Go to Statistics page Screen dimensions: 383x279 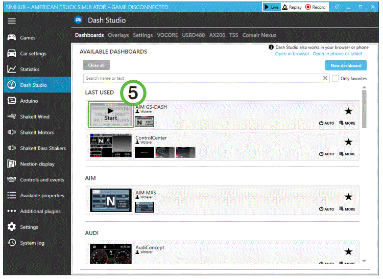pyautogui.click(x=37, y=69)
